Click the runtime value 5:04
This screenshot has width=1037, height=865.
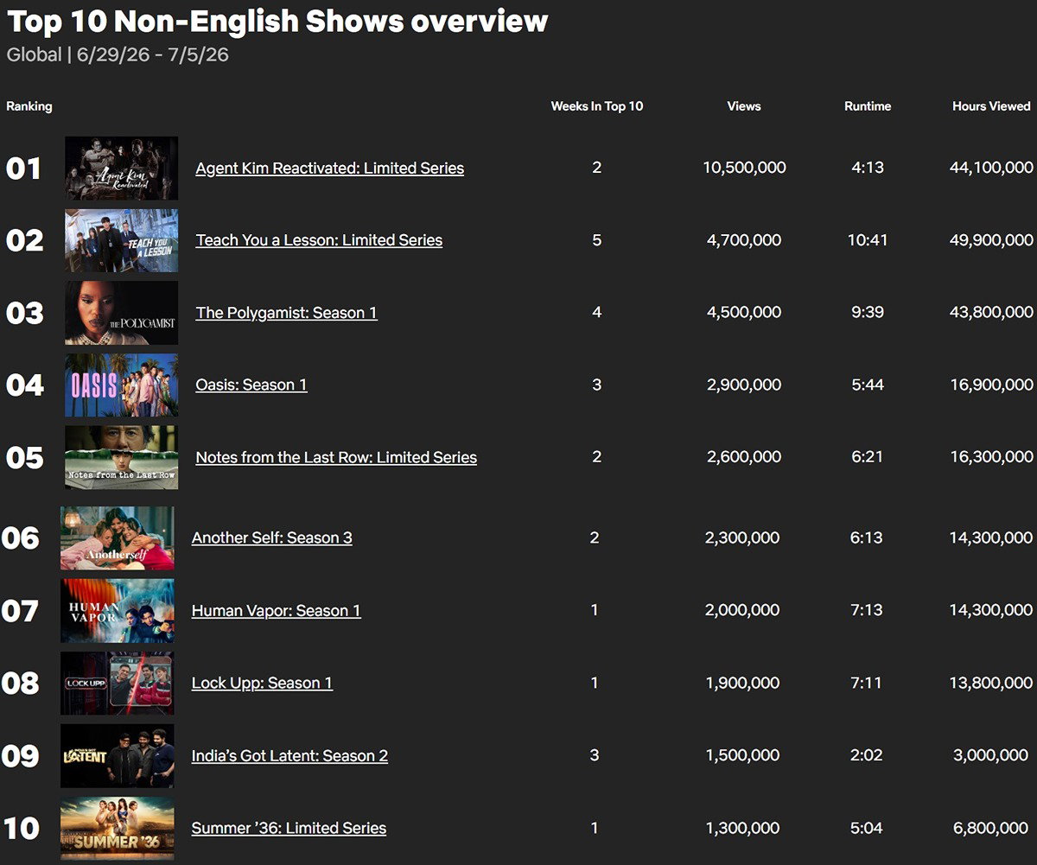coord(866,828)
